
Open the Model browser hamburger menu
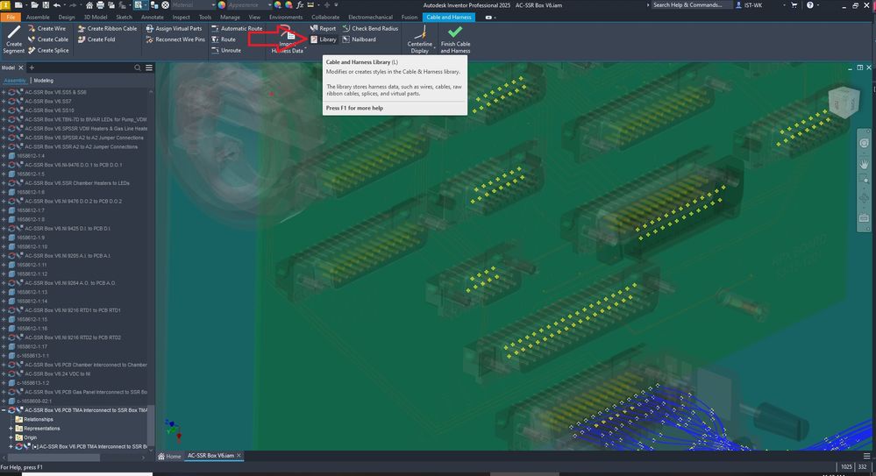pos(149,67)
